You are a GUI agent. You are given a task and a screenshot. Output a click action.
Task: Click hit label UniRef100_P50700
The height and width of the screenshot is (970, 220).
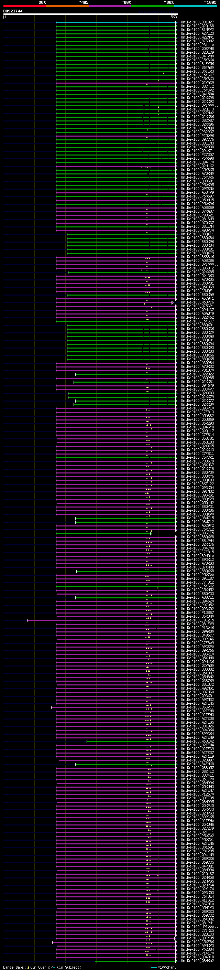[x=197, y=575]
